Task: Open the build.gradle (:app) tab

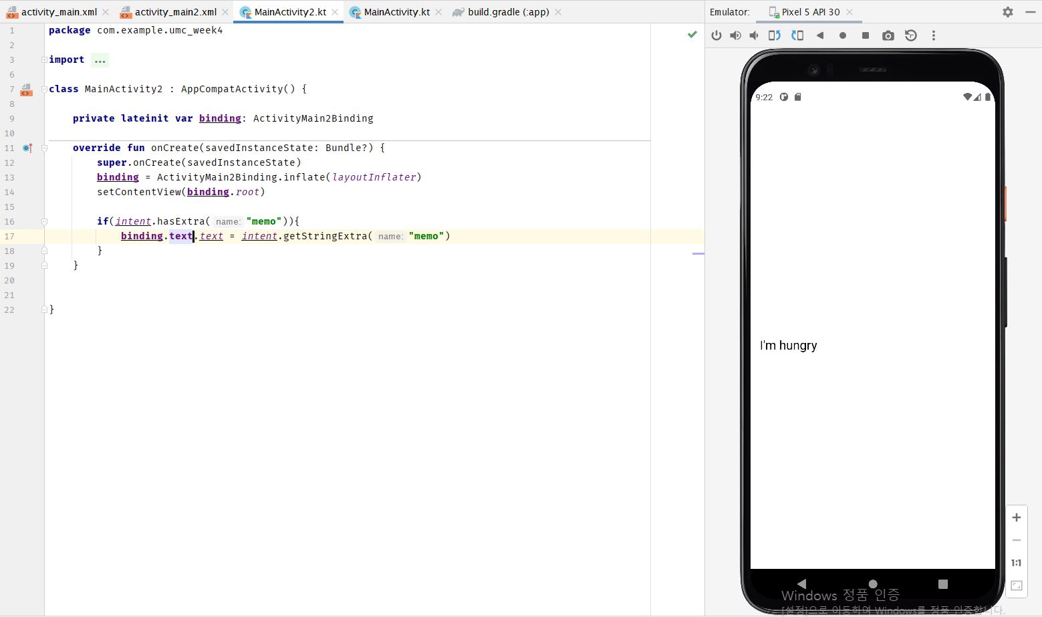Action: (x=505, y=11)
